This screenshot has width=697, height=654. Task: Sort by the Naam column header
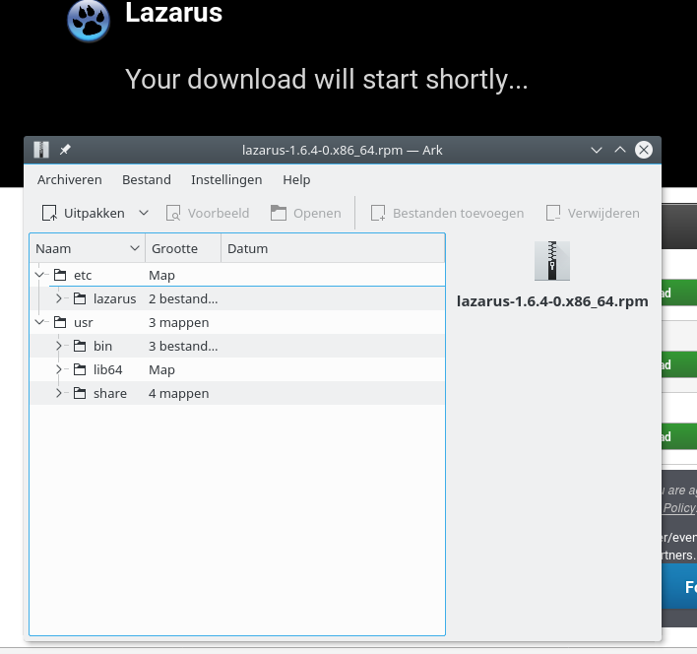87,248
